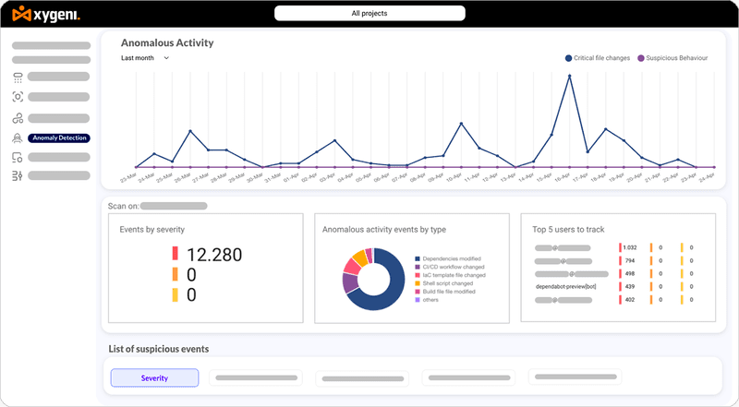
Task: Open the Last month period dropdown
Action: coord(146,58)
